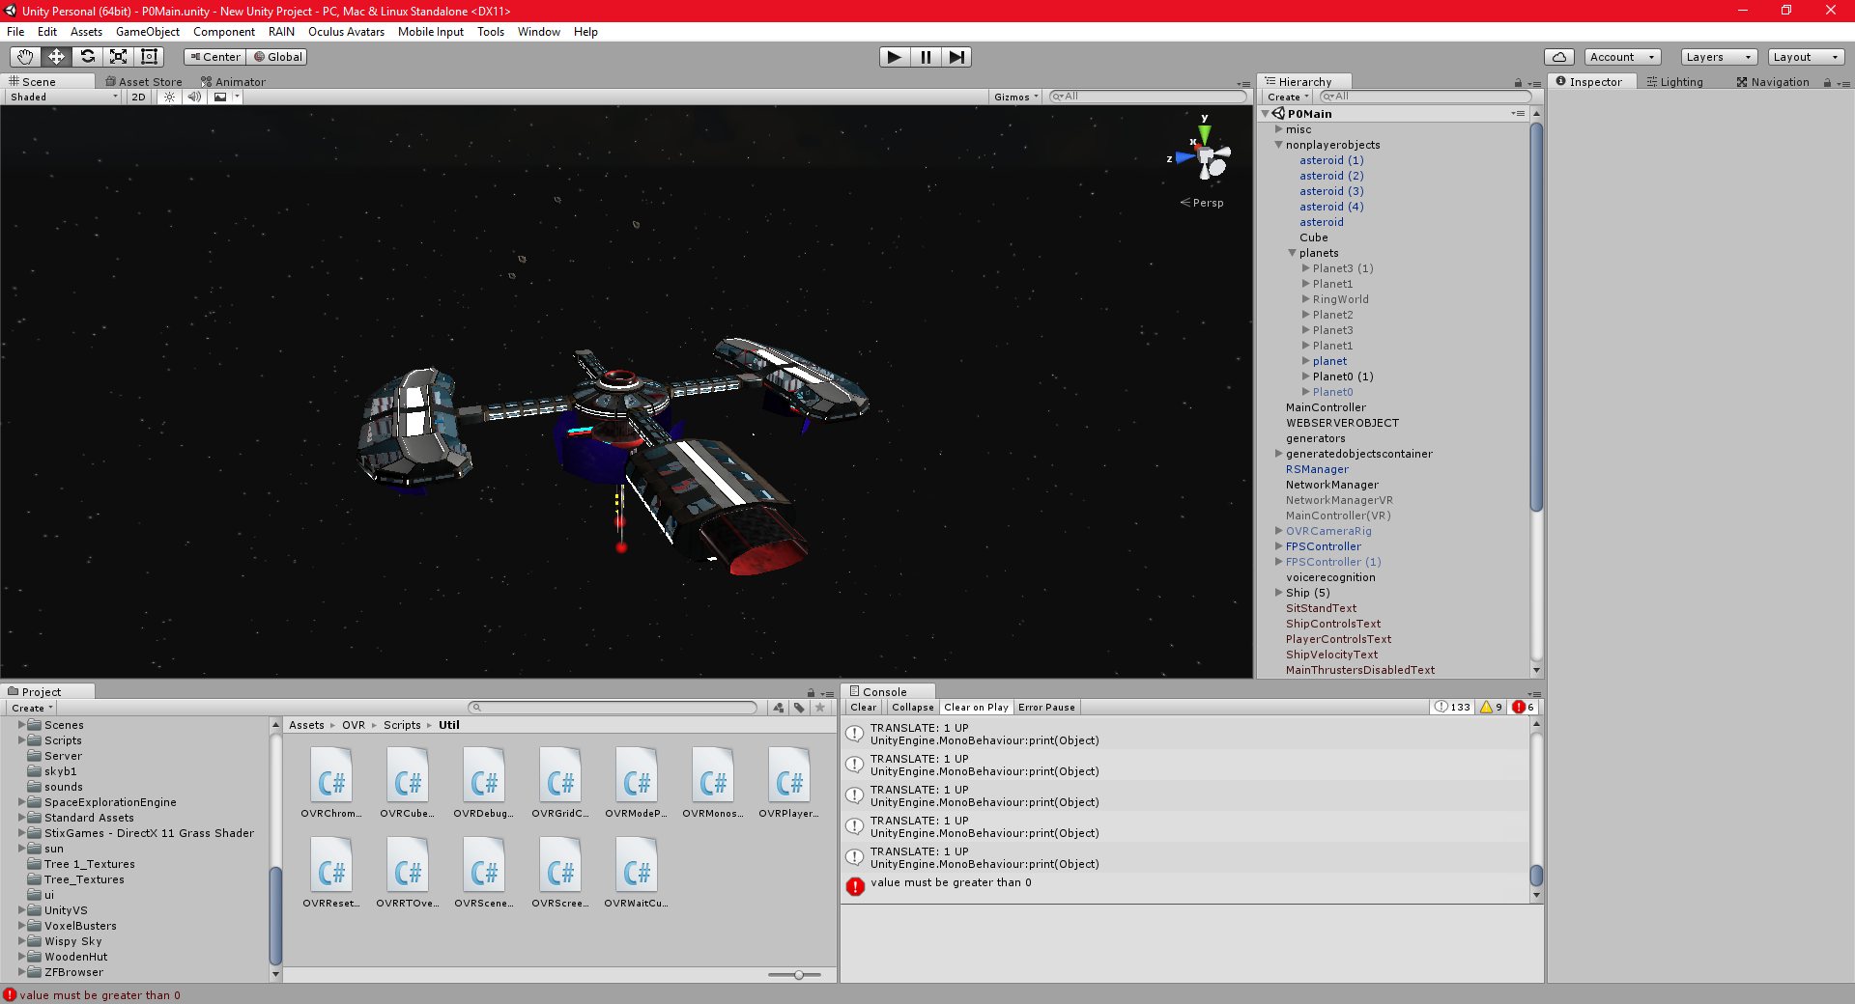Collapse the nonplayerobjects tree node
Viewport: 1855px width, 1004px height.
coord(1278,145)
